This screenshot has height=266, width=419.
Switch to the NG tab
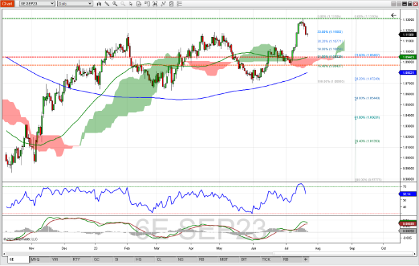187,259
